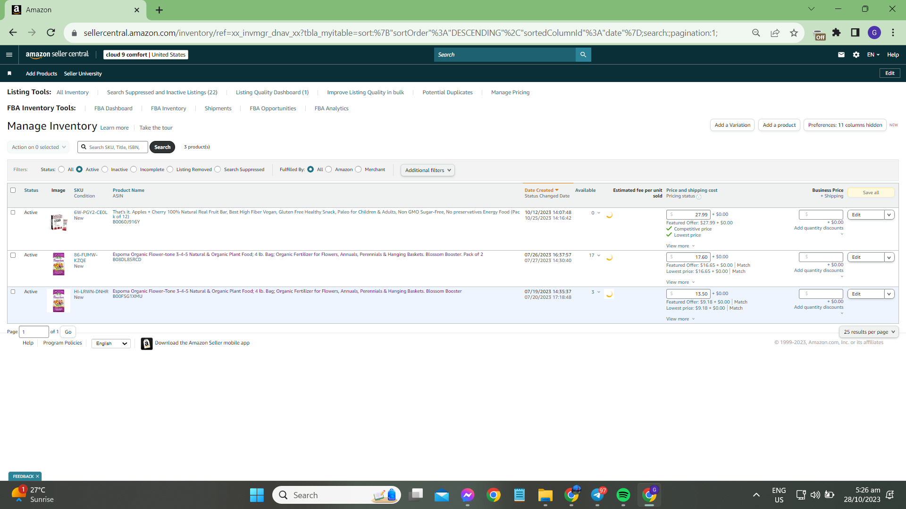Choose the Inactive status filter
This screenshot has height=509, width=906.
(x=105, y=170)
